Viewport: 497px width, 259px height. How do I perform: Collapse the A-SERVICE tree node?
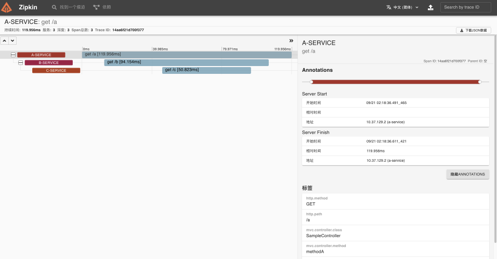(x=13, y=55)
